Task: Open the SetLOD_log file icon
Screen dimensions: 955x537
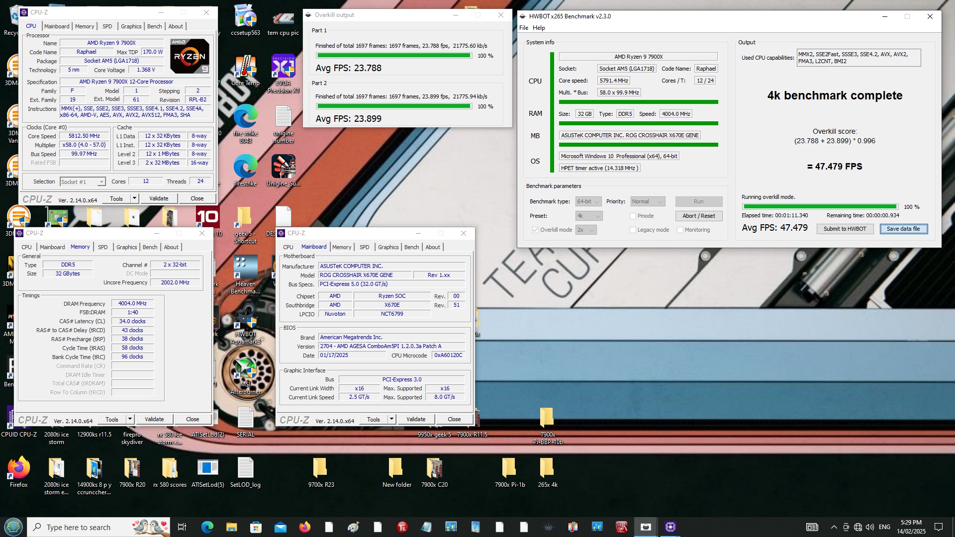Action: (x=245, y=472)
